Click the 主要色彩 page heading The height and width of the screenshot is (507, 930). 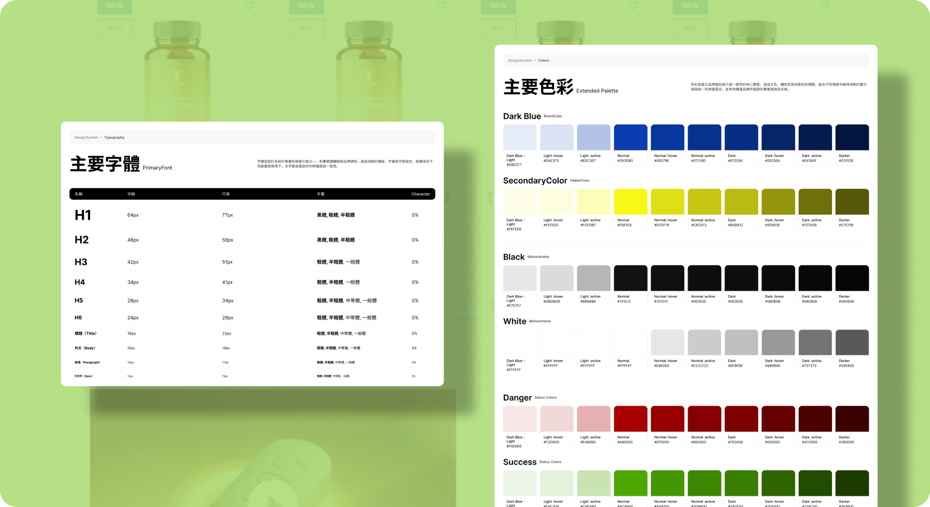(x=538, y=87)
